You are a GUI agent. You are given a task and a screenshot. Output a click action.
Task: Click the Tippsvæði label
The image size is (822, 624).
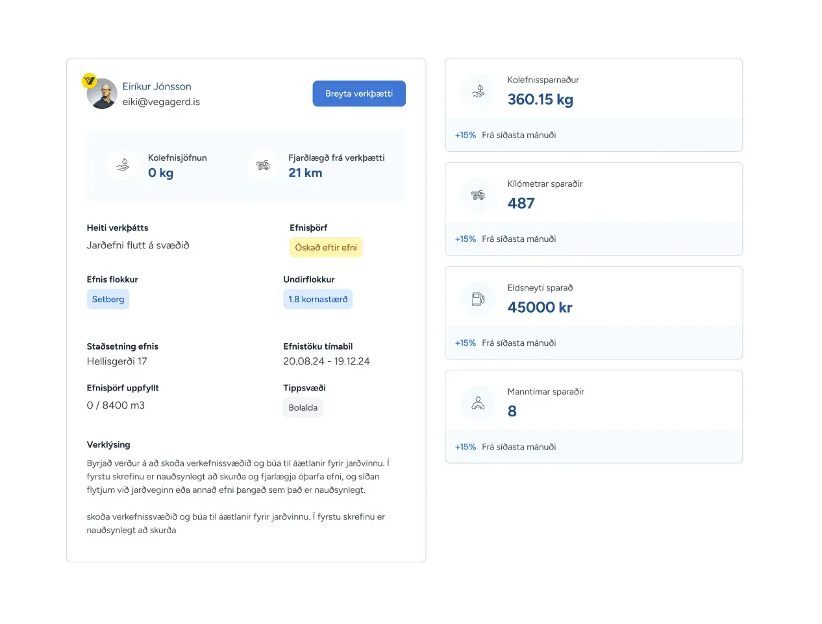pyautogui.click(x=305, y=388)
